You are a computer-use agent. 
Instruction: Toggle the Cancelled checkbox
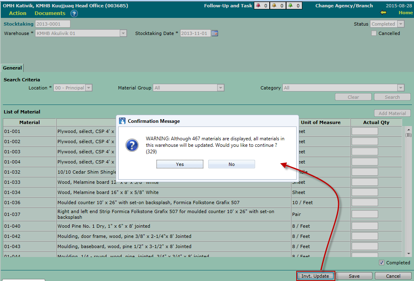click(374, 33)
